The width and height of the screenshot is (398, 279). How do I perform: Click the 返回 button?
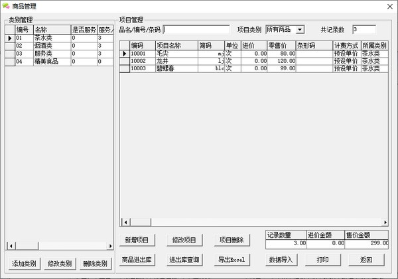(365, 260)
